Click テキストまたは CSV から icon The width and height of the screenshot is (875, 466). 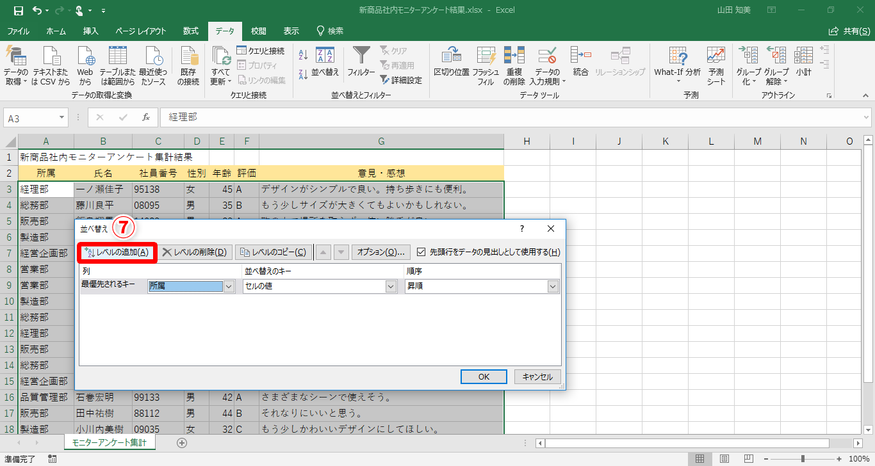tap(51, 57)
